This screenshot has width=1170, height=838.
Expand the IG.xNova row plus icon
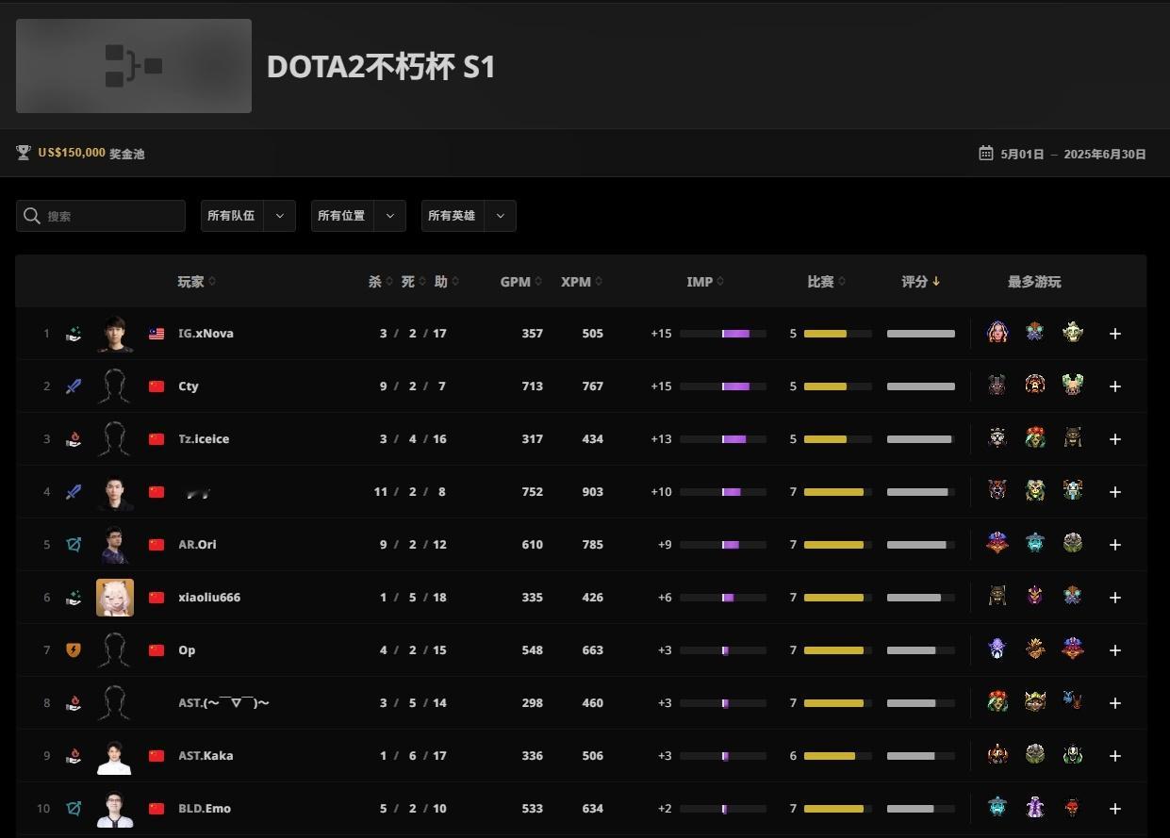pyautogui.click(x=1115, y=334)
